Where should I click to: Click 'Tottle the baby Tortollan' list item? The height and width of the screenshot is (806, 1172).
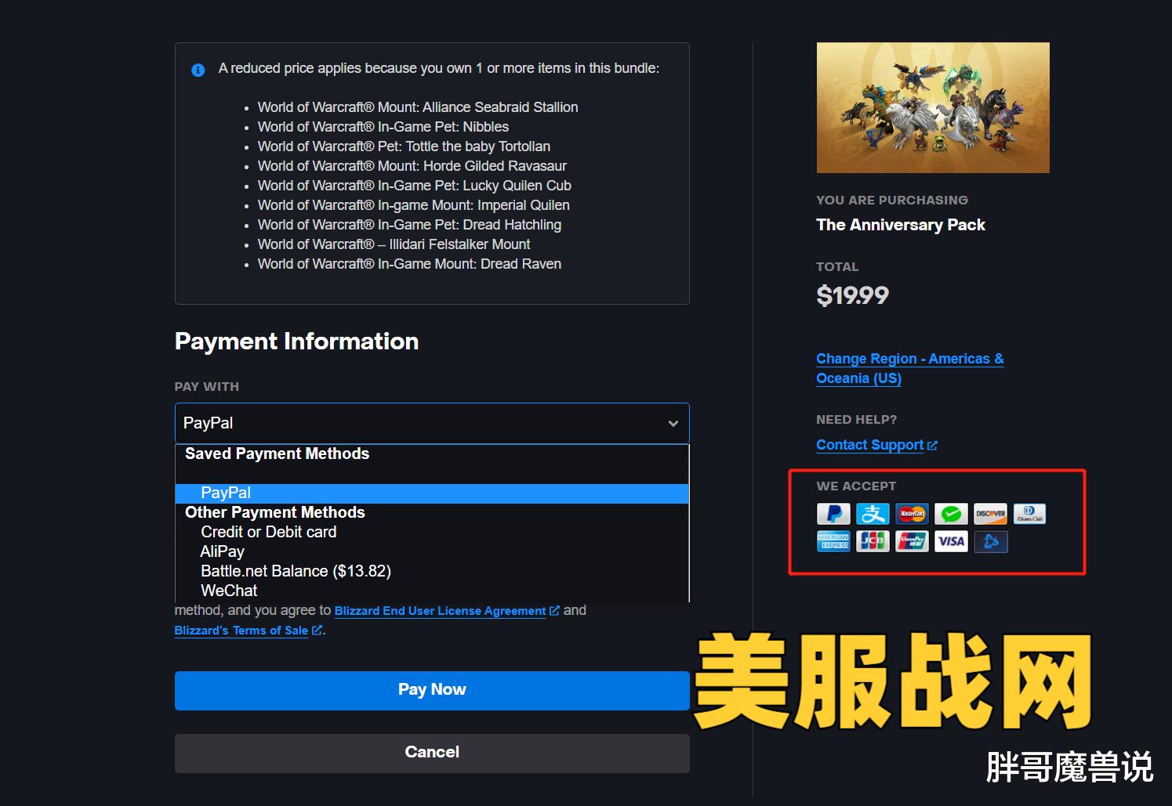click(x=404, y=146)
